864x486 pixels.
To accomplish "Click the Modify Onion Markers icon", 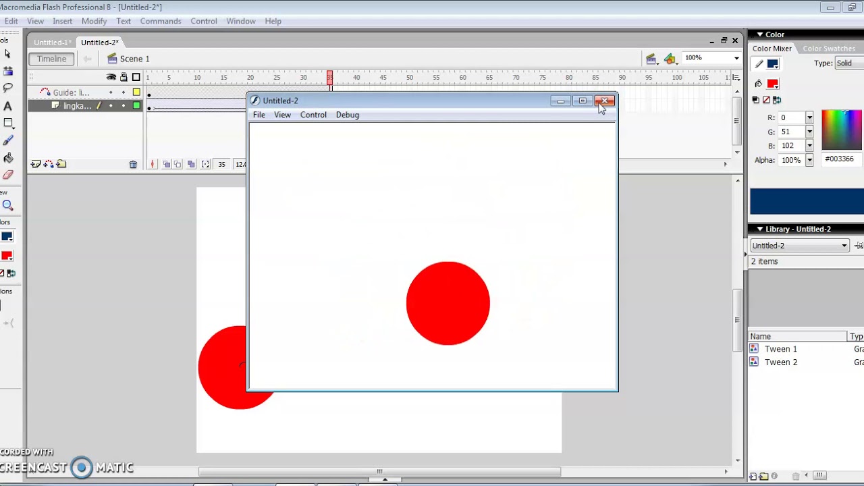I will point(205,164).
